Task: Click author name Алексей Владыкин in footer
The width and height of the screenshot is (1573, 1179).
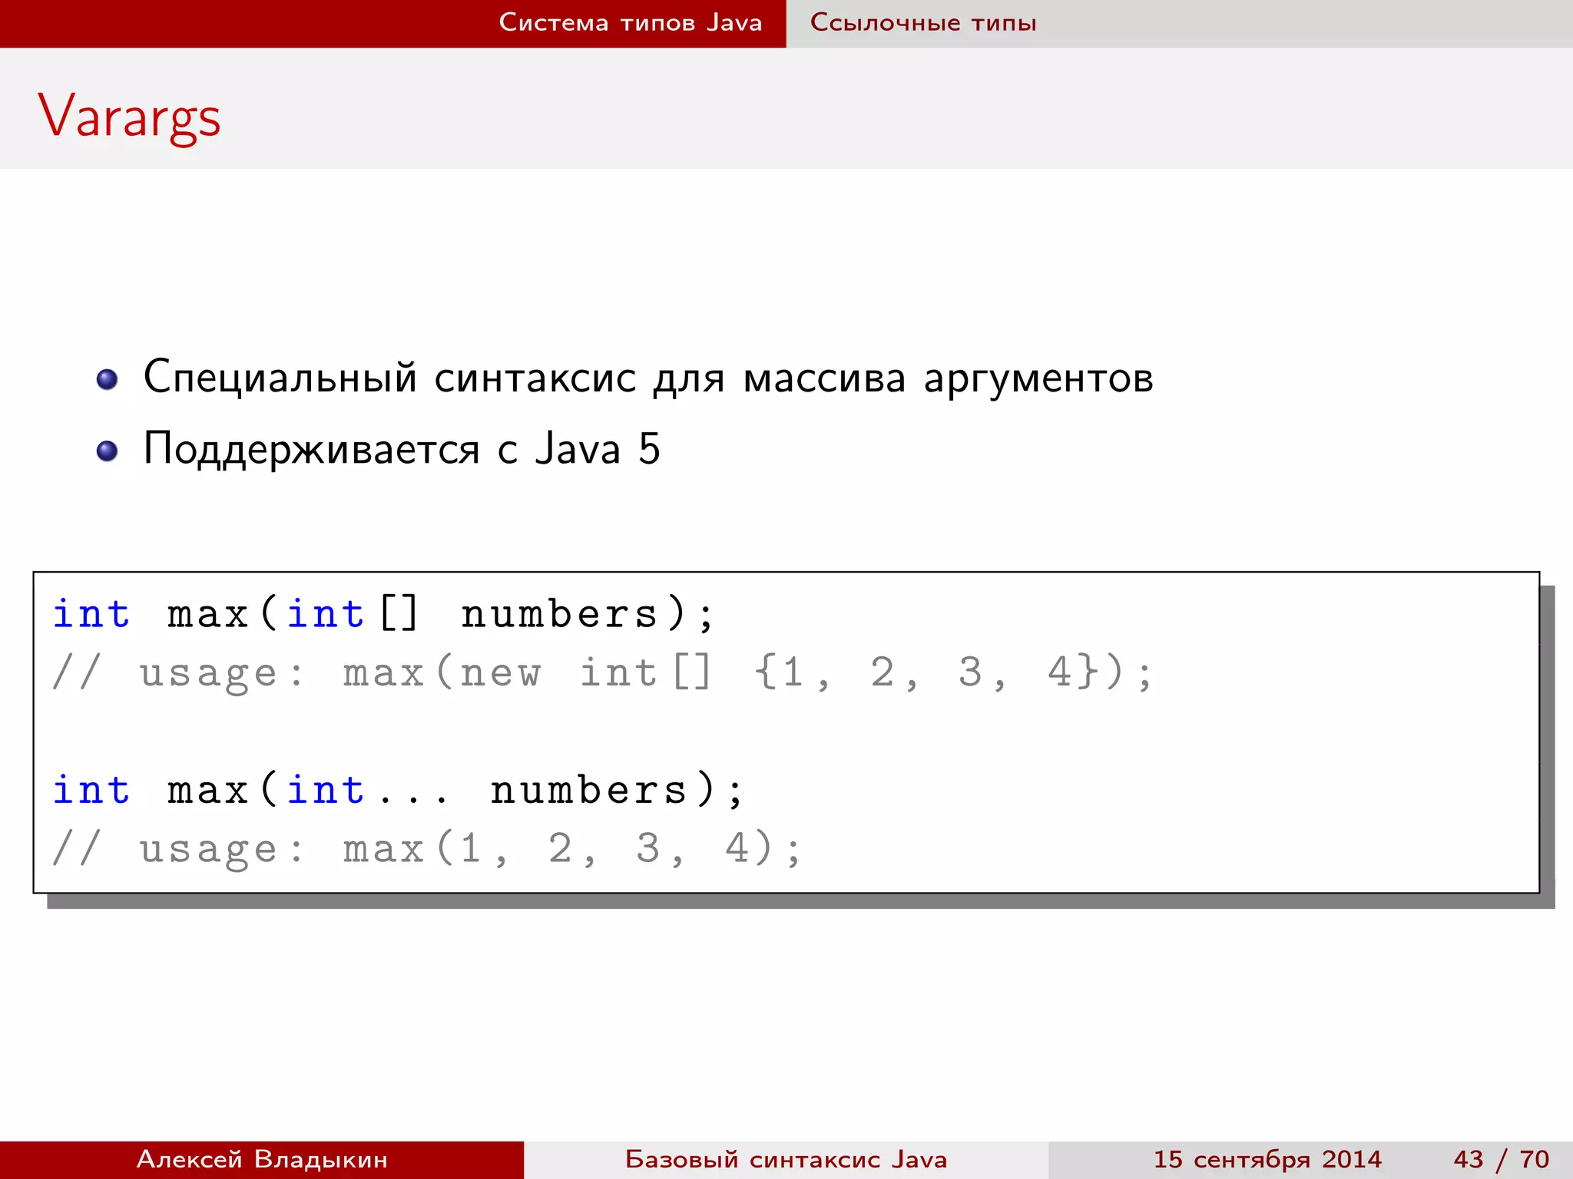Action: click(262, 1159)
